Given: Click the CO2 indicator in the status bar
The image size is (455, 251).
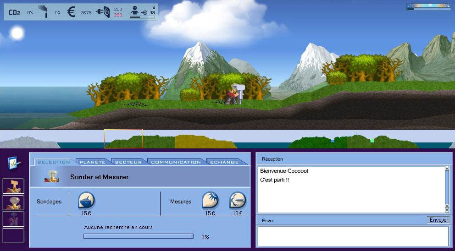Looking at the screenshot, I should 14,12.
